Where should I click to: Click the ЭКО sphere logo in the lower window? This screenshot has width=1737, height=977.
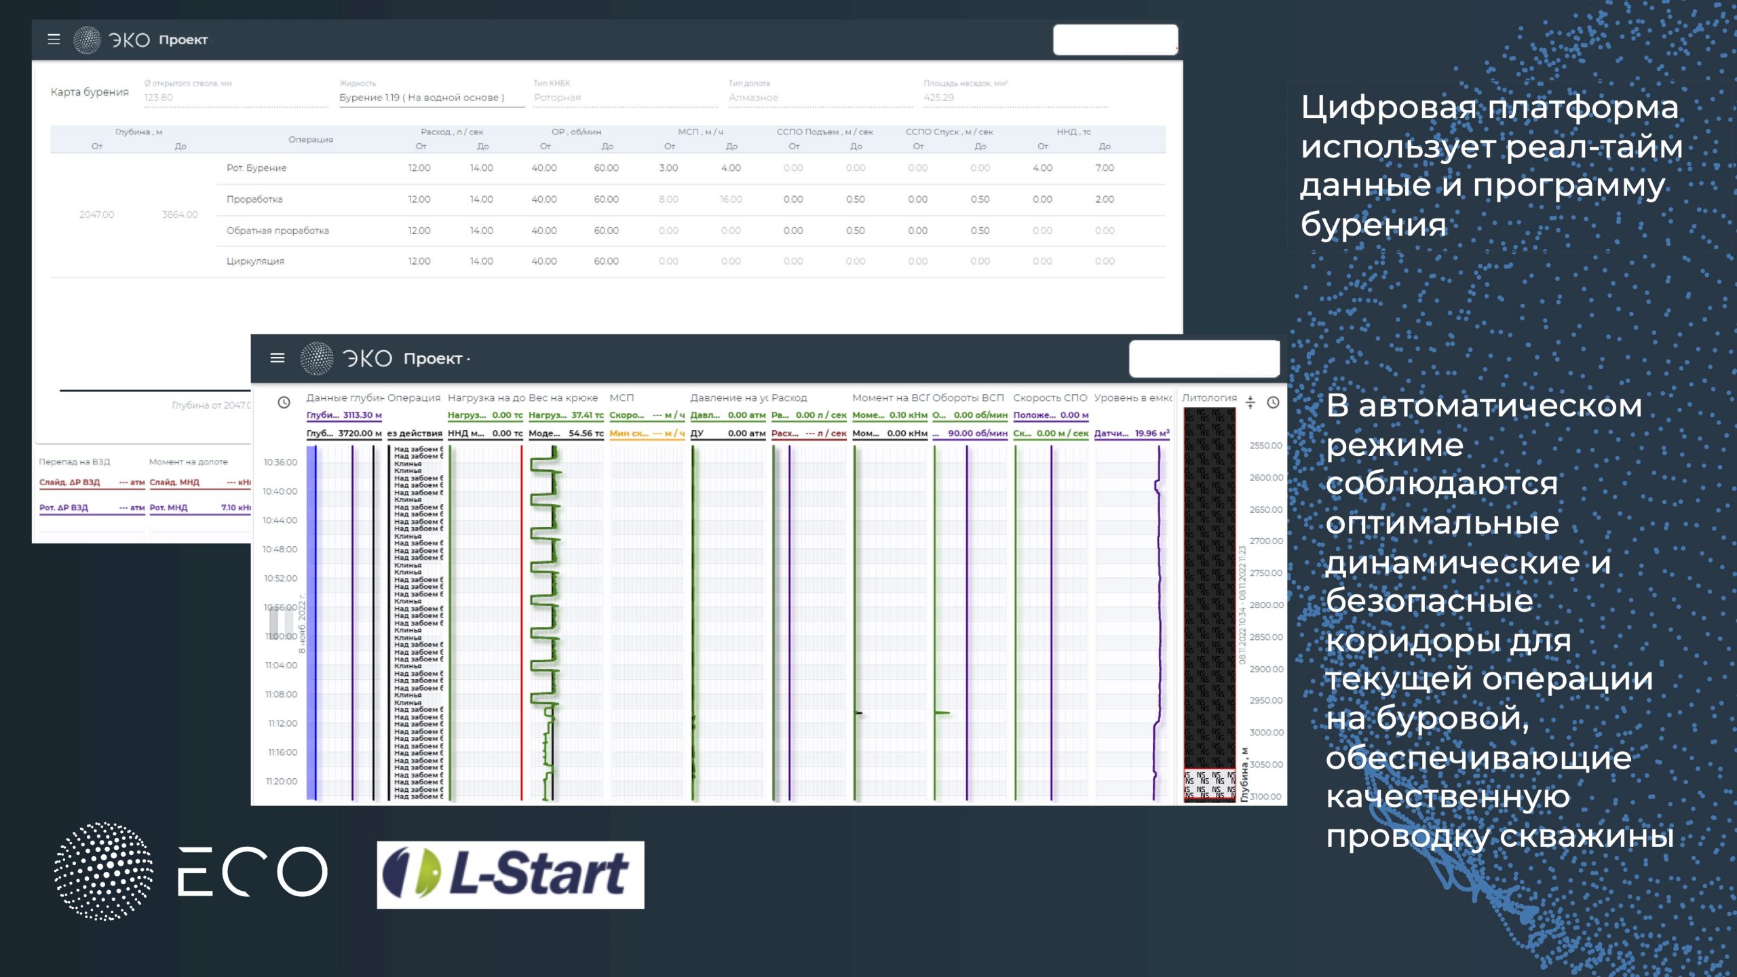317,358
